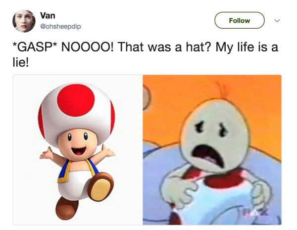Click Toad's white pants
Screen dimensions: 297x230
(x=76, y=184)
